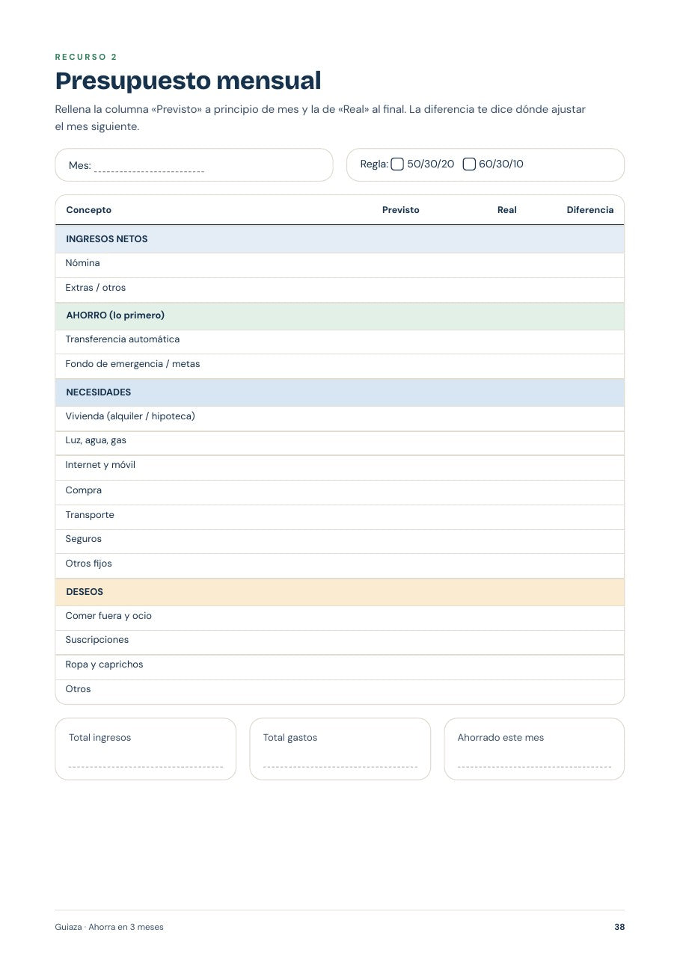Image resolution: width=680 pixels, height=962 pixels.
Task: Click the Mes: label
Action: (x=80, y=166)
